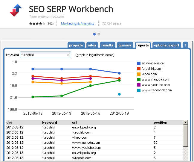
Task: Open the options, export tab
Action: point(166,45)
